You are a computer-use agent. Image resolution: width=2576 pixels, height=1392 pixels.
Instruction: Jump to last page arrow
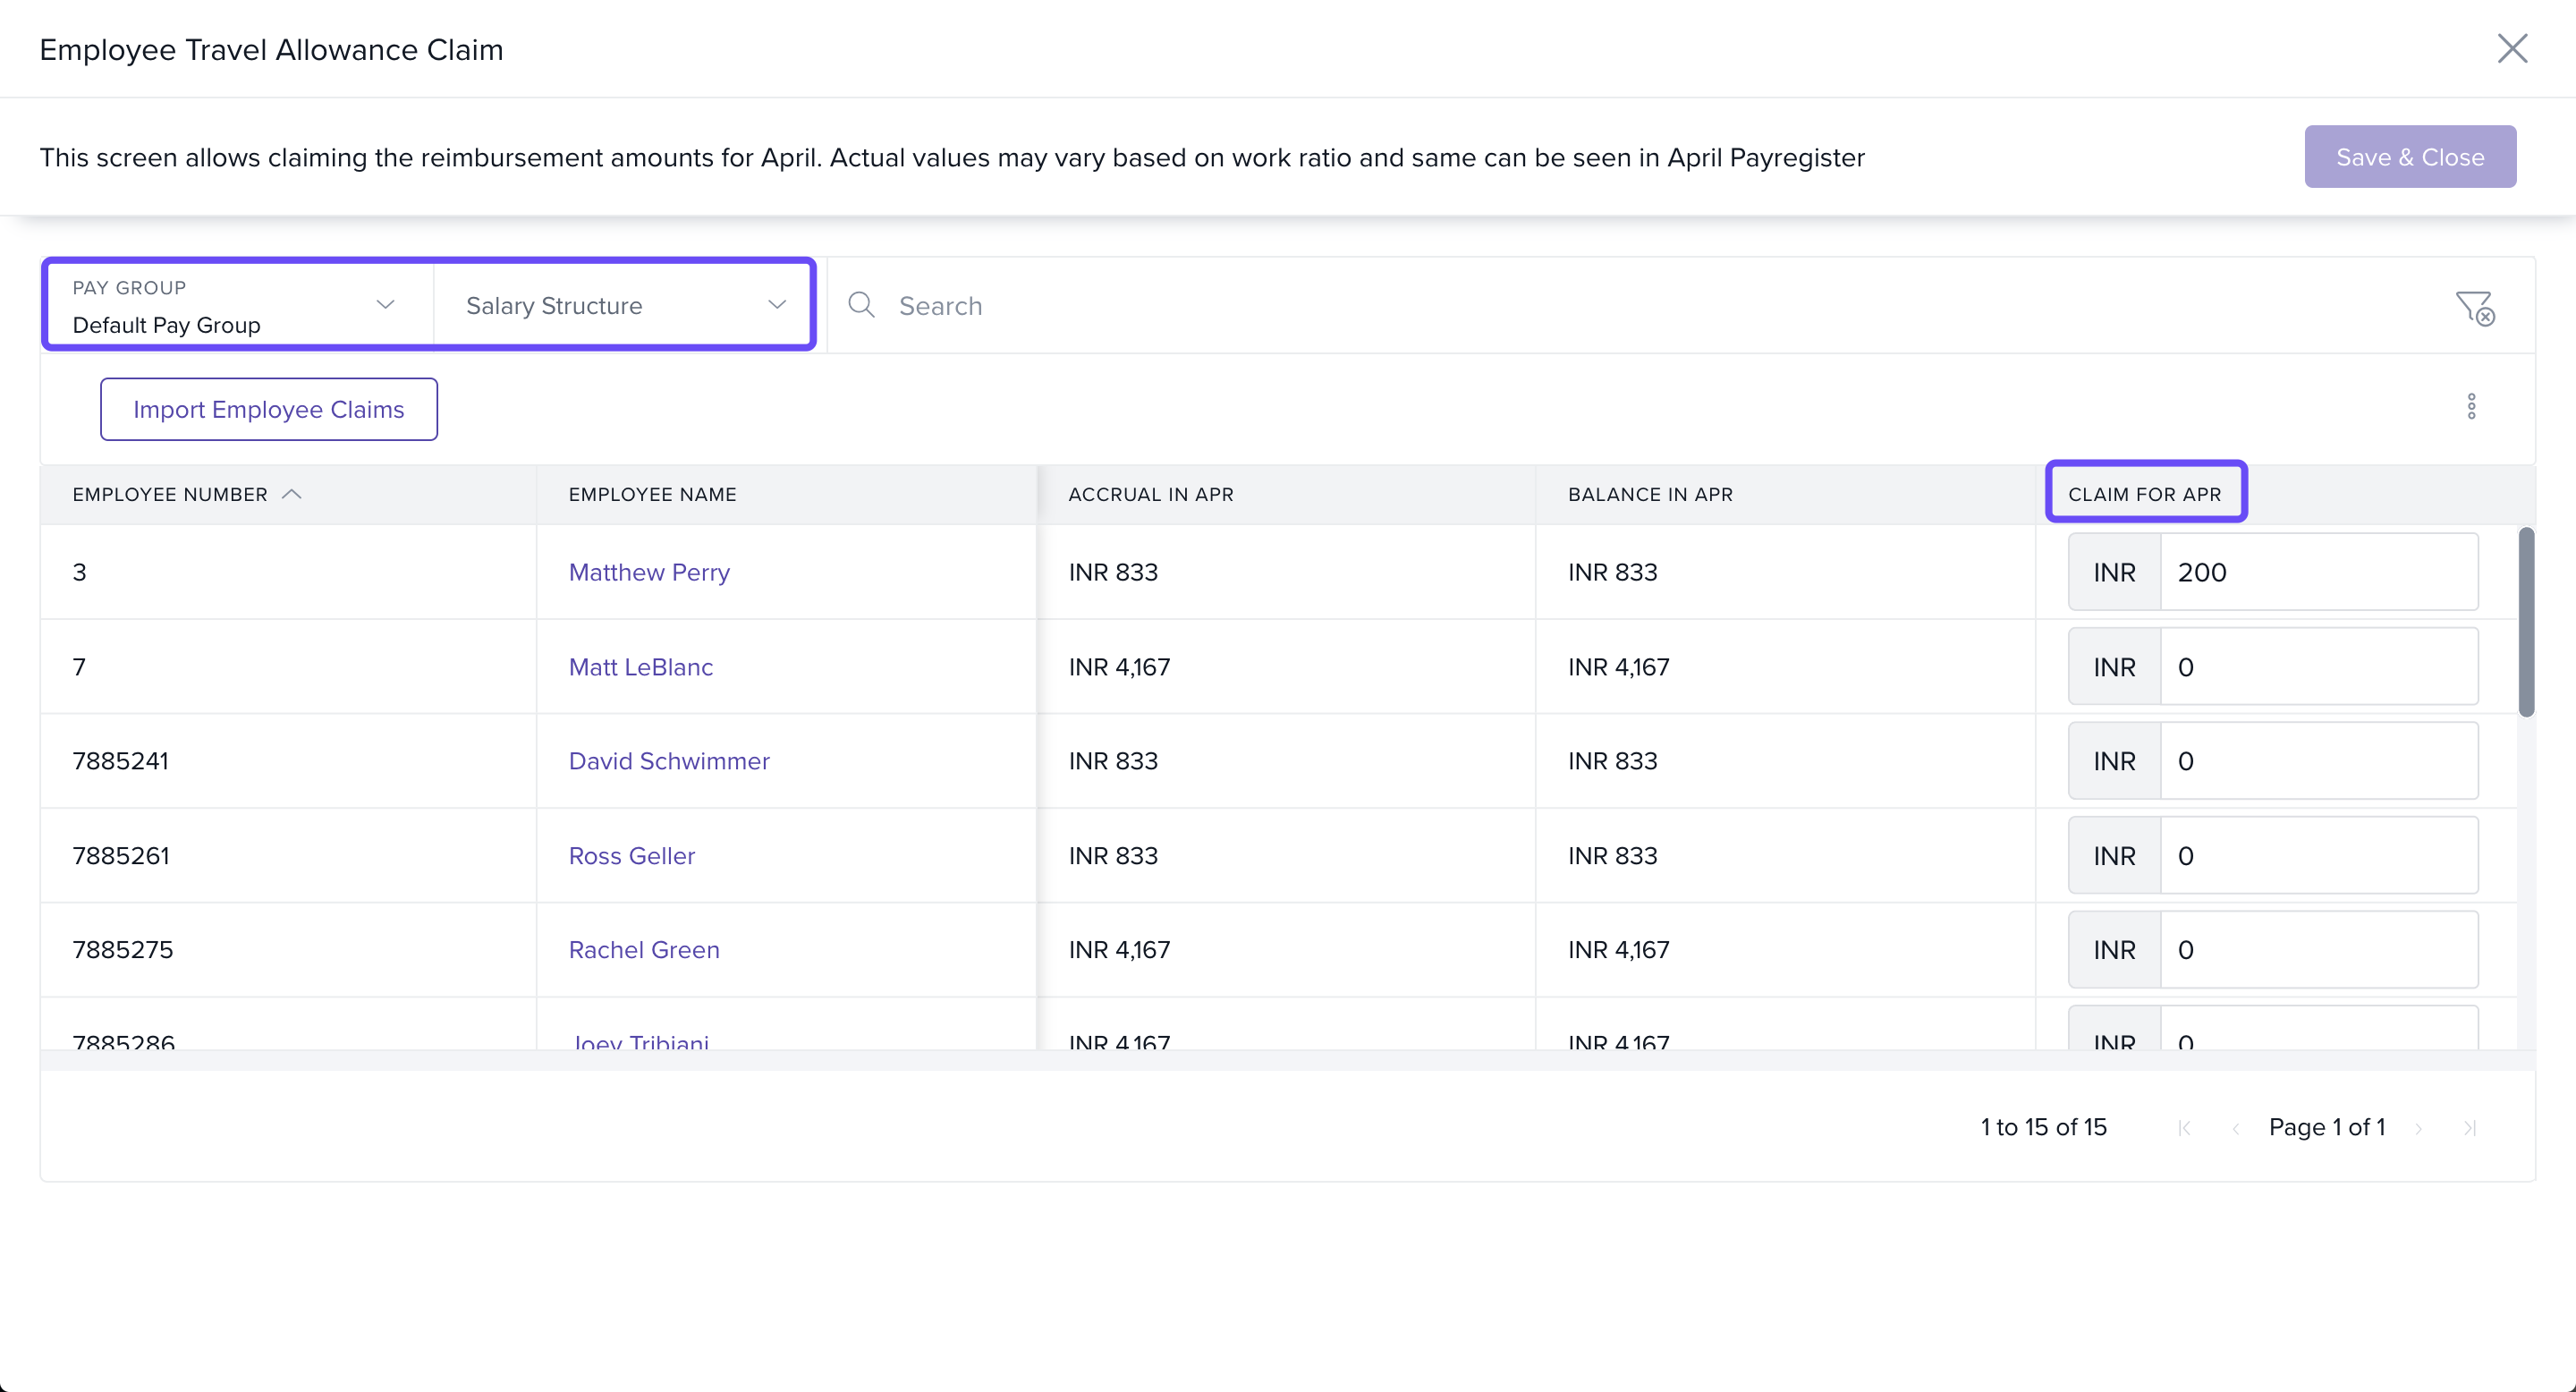click(2470, 1128)
